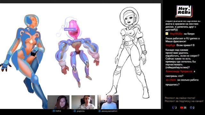Click the message 'за сколько работа продалась?'
The height and width of the screenshot is (115, 205).
coord(182,82)
